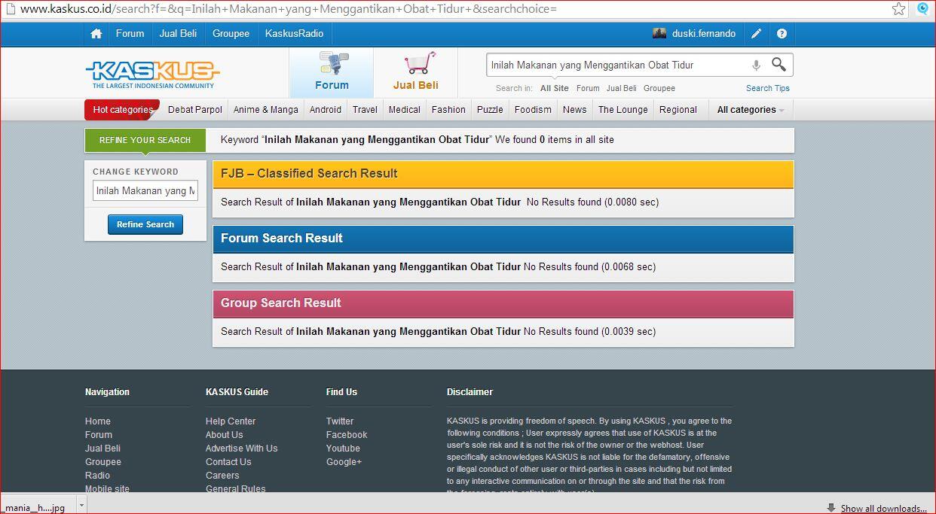Select Jual Beli in the top blue bar
The height and width of the screenshot is (514, 936).
(178, 34)
